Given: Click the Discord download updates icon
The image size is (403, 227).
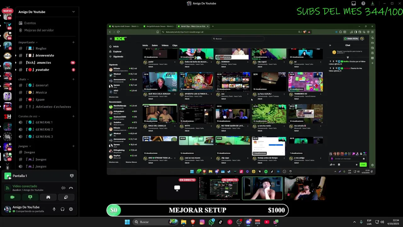Looking at the screenshot, I should pos(372,3).
